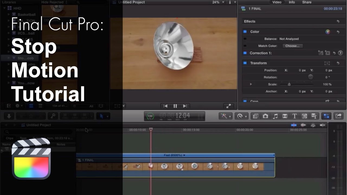Viewport: 347px width, 195px height.
Task: Select the Basketball event in library
Action: 27,15
